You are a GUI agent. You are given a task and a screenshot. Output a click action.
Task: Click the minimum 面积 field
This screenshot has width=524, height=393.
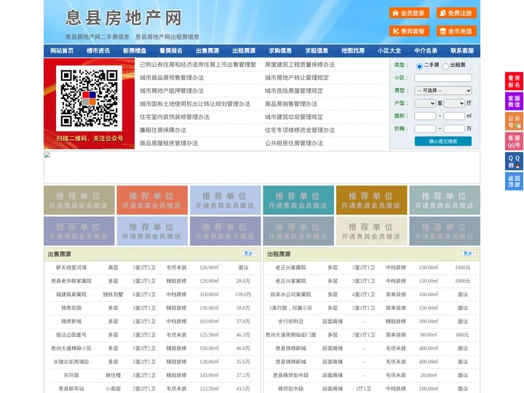425,116
